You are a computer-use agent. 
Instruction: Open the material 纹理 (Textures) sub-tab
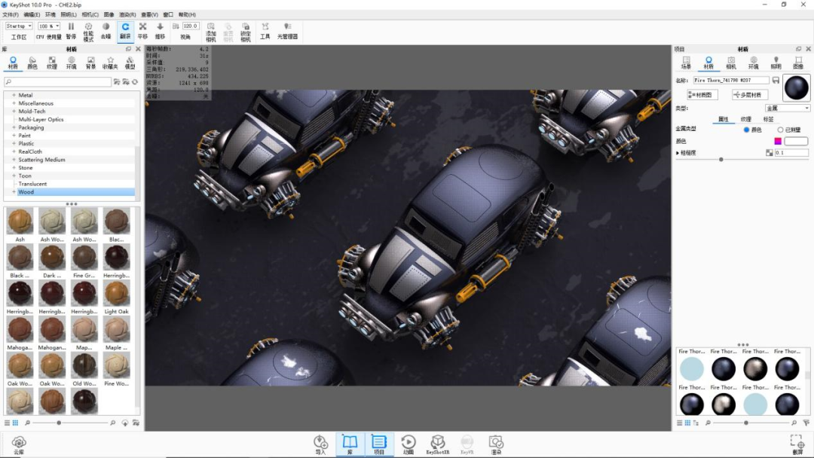(746, 119)
